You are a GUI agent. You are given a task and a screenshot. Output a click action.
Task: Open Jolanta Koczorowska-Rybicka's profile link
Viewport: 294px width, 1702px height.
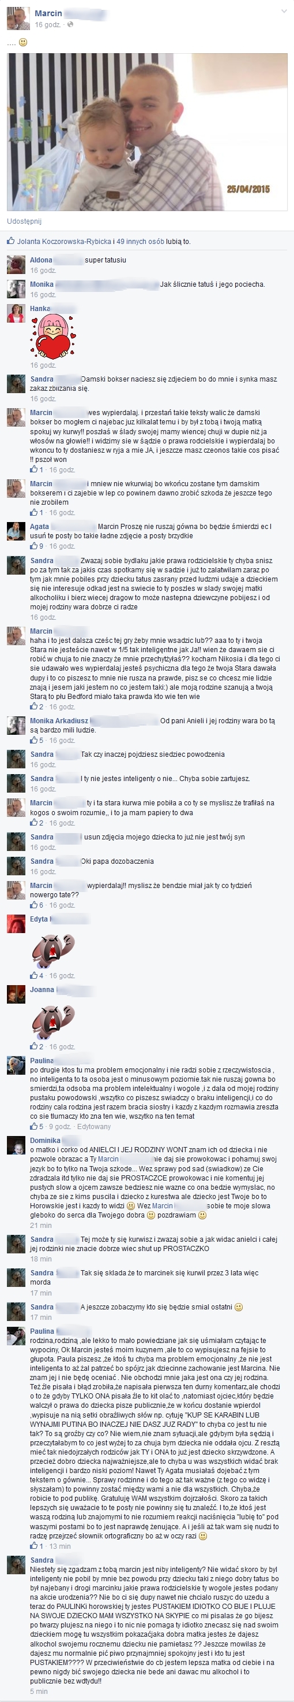point(64,241)
